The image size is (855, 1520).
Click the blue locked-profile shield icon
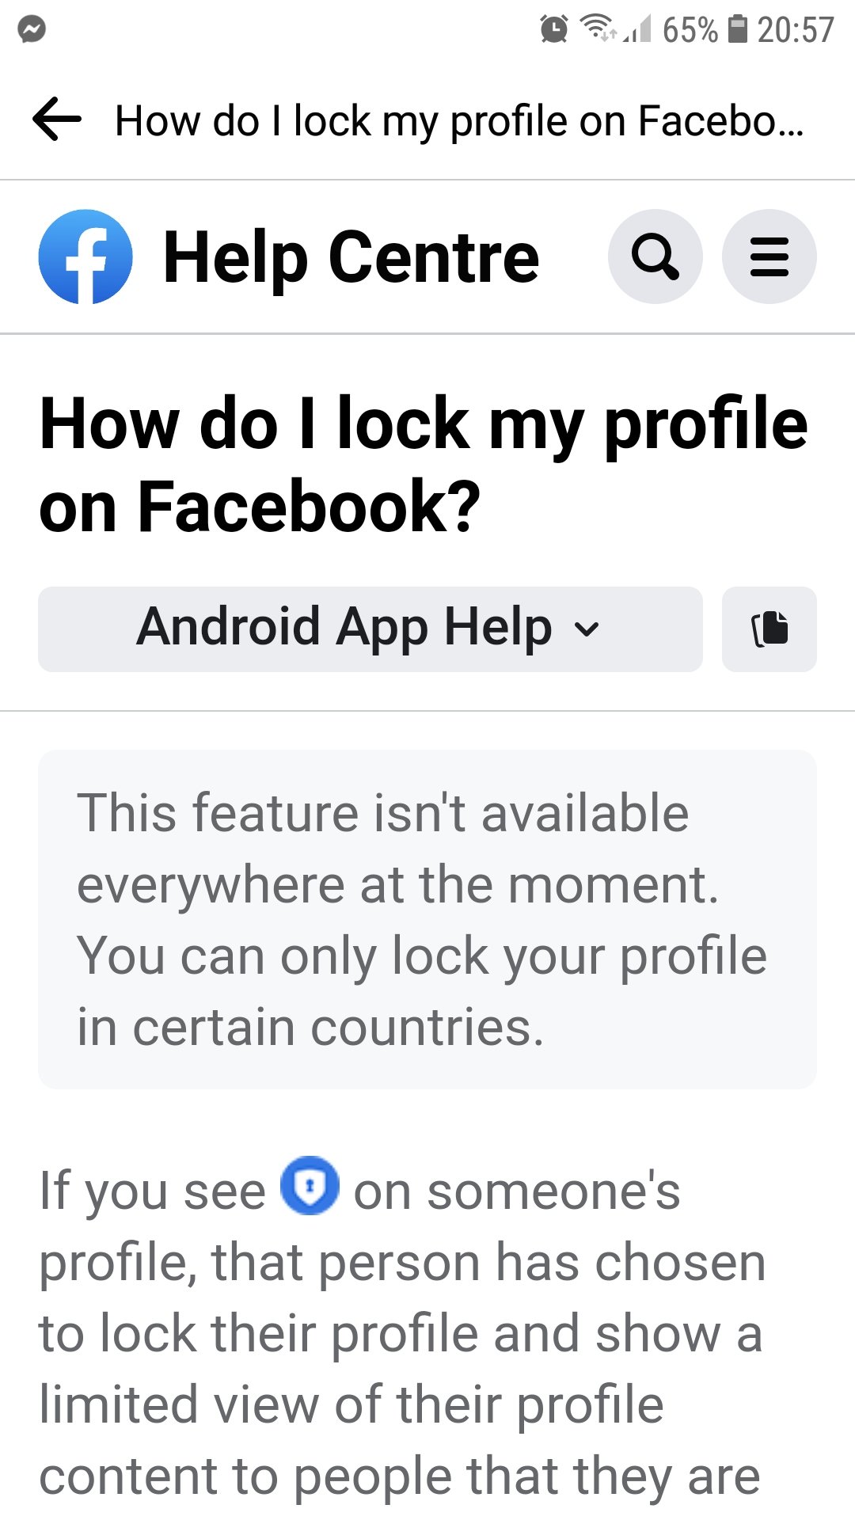tap(310, 1186)
